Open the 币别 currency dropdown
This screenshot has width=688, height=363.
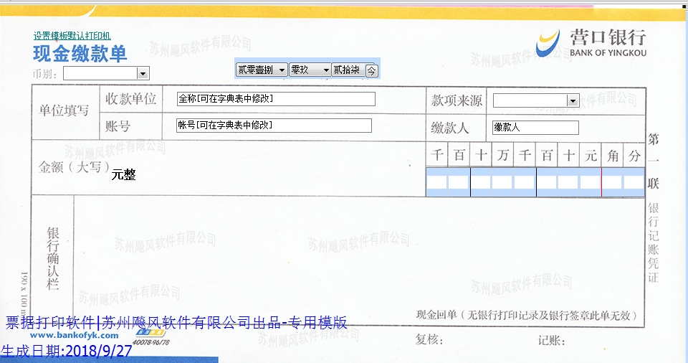click(143, 73)
